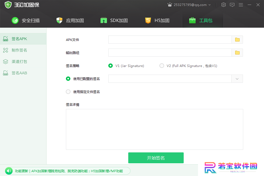Click the 输出路径 input field
The width and height of the screenshot is (264, 176).
pyautogui.click(x=170, y=53)
